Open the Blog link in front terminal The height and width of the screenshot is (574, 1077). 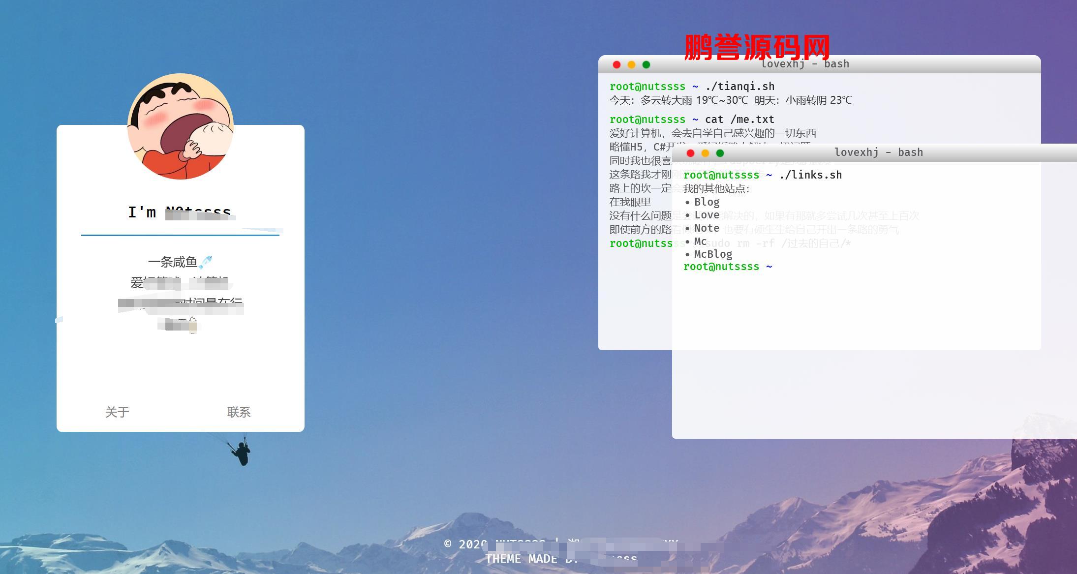(707, 202)
